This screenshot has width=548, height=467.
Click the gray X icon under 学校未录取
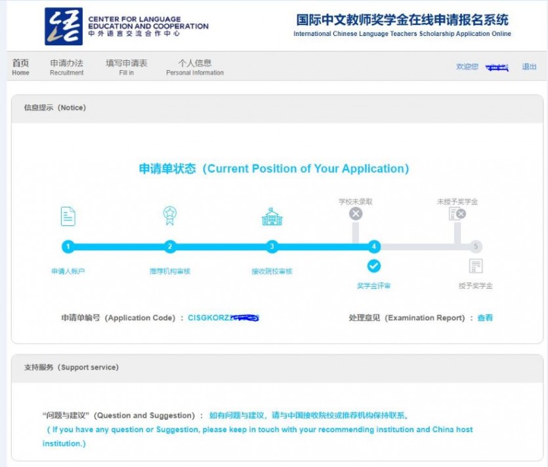[x=356, y=214]
